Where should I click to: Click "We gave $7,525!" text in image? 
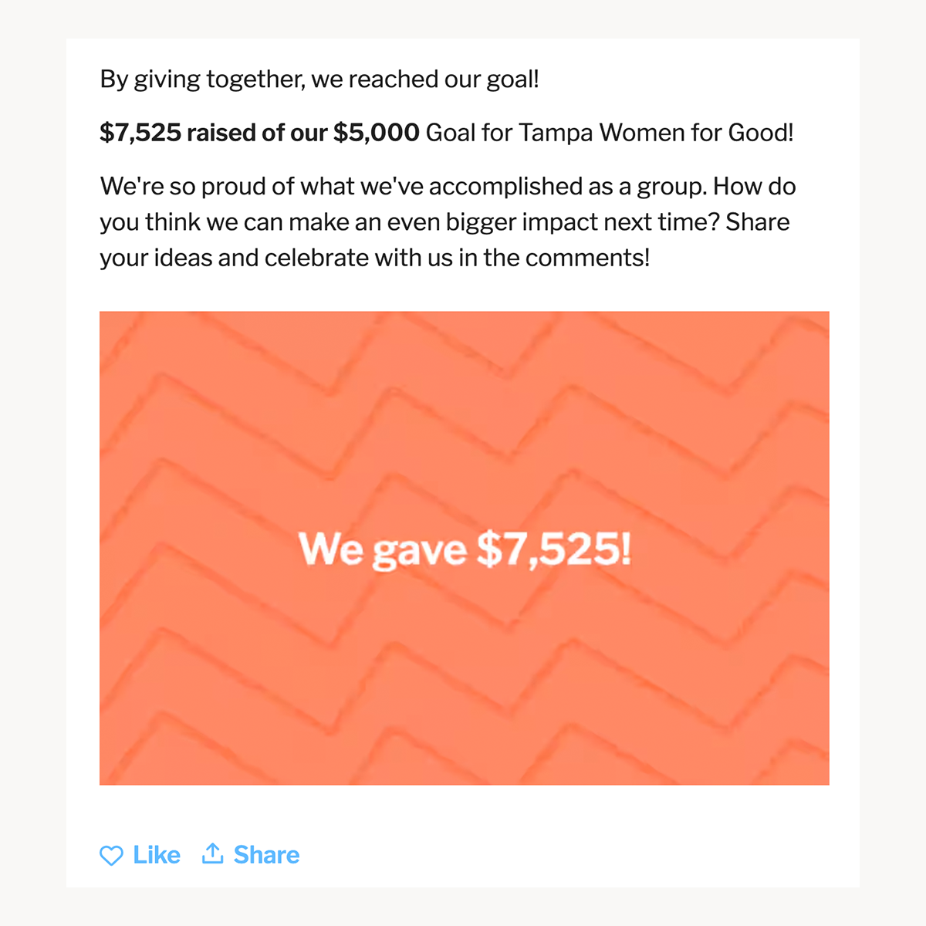tap(465, 550)
